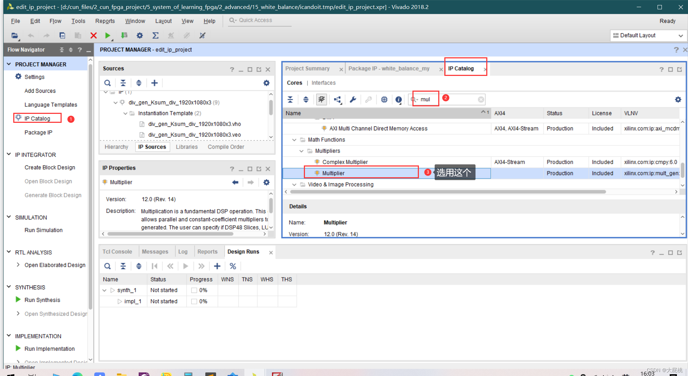
Task: Click the Settings gear icon in main toolbar
Action: (140, 35)
